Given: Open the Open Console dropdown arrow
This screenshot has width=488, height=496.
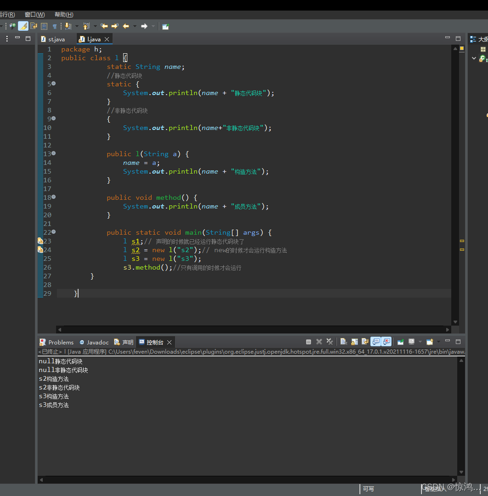Looking at the screenshot, I should point(438,342).
